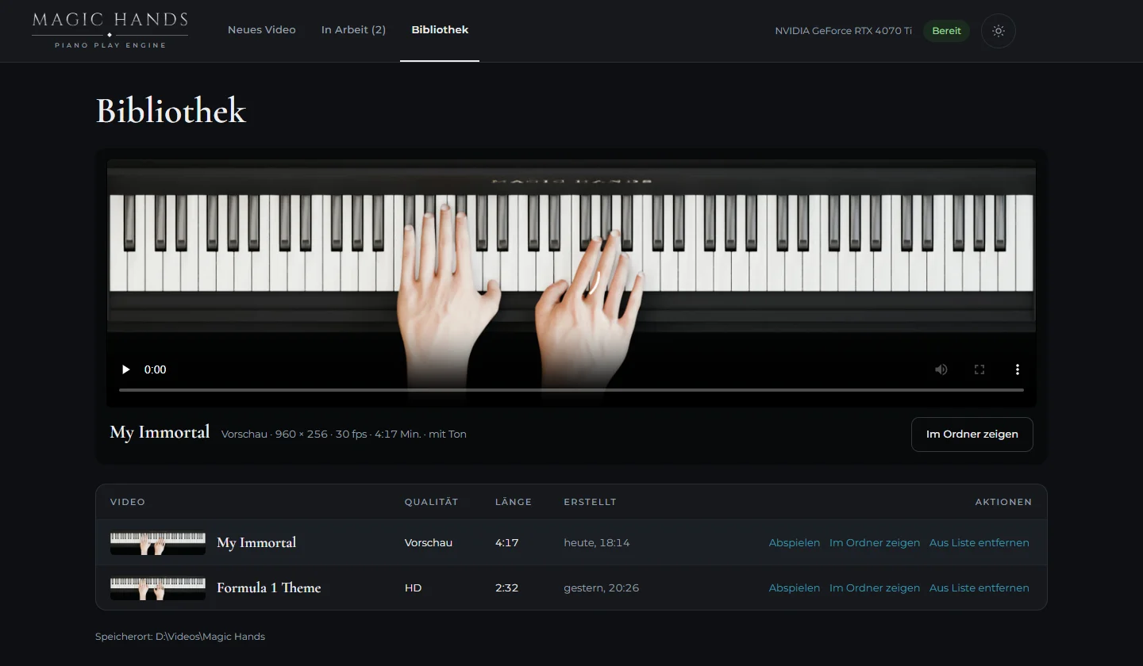Click Abspielen for My Immortal

(x=795, y=543)
